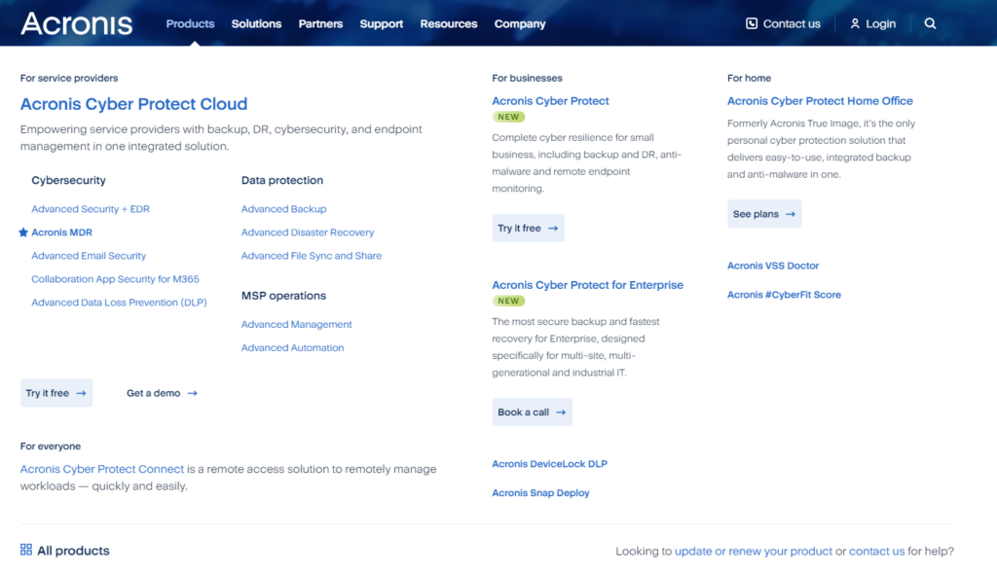The height and width of the screenshot is (572, 997).
Task: Click the star icon beside Acronis MDR
Action: [23, 232]
